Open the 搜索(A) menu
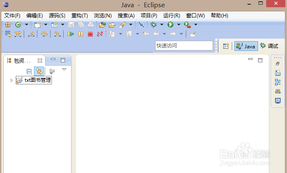The height and width of the screenshot is (173, 287). pyautogui.click(x=126, y=16)
